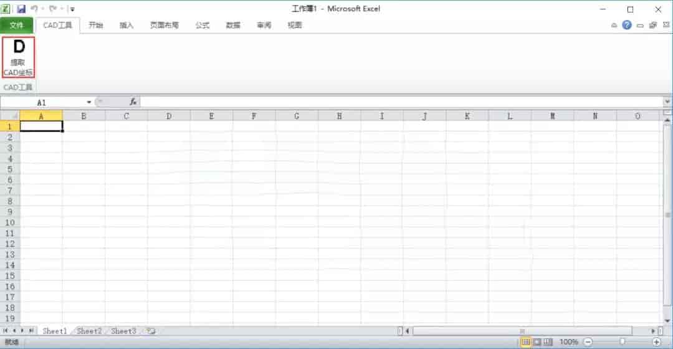This screenshot has height=349, width=673.
Task: Open Excel Help with question mark icon
Action: click(627, 26)
